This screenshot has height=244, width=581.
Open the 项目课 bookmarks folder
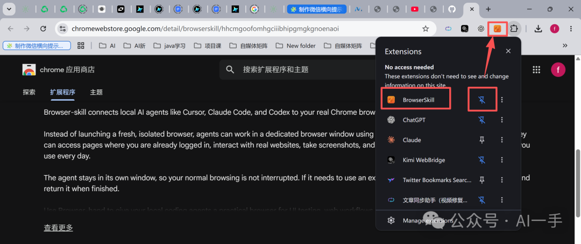[208, 46]
